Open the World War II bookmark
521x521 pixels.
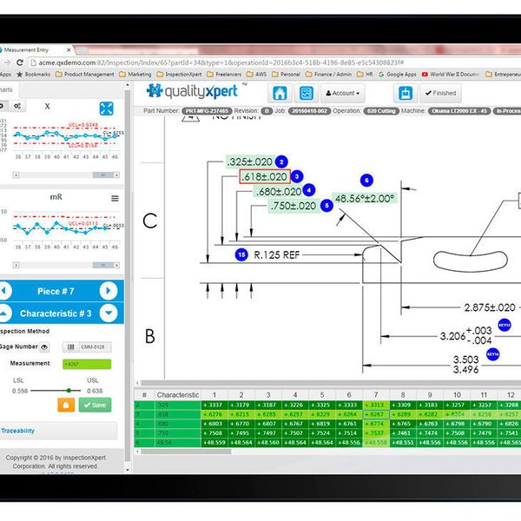click(x=451, y=74)
